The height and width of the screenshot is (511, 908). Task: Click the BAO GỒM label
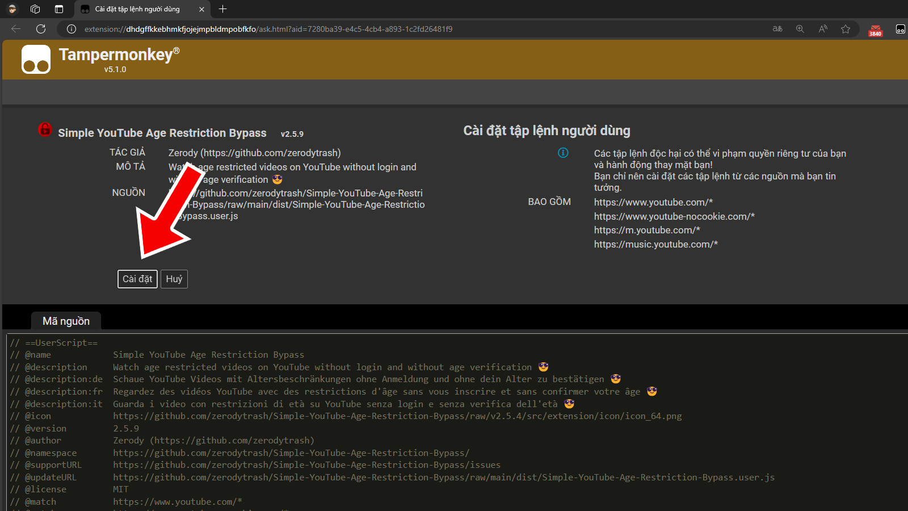[549, 202]
